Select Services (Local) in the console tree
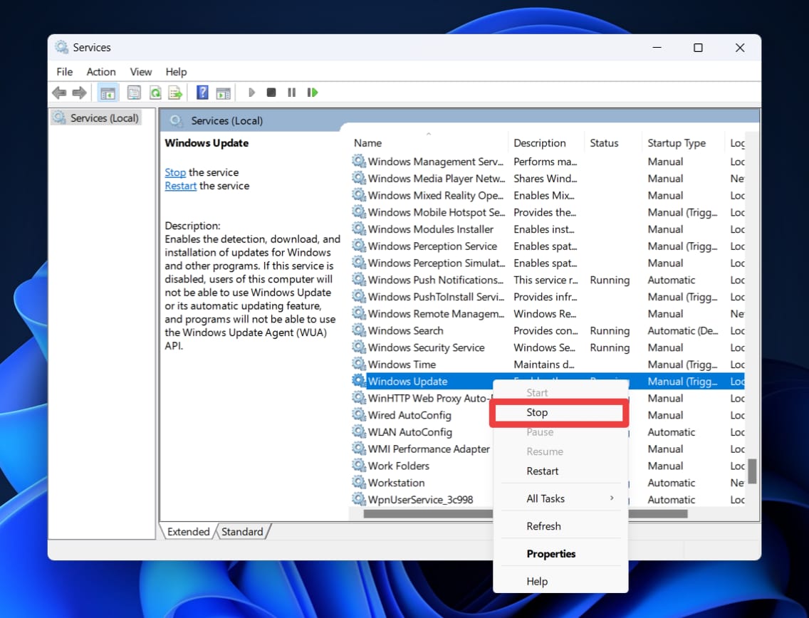Viewport: 809px width, 618px height. pos(104,118)
